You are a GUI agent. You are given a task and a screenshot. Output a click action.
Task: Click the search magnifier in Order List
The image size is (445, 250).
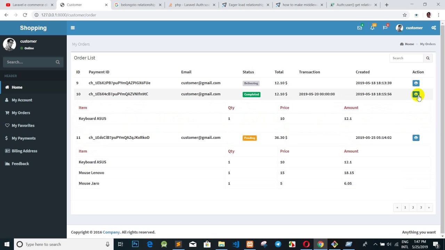tap(428, 58)
